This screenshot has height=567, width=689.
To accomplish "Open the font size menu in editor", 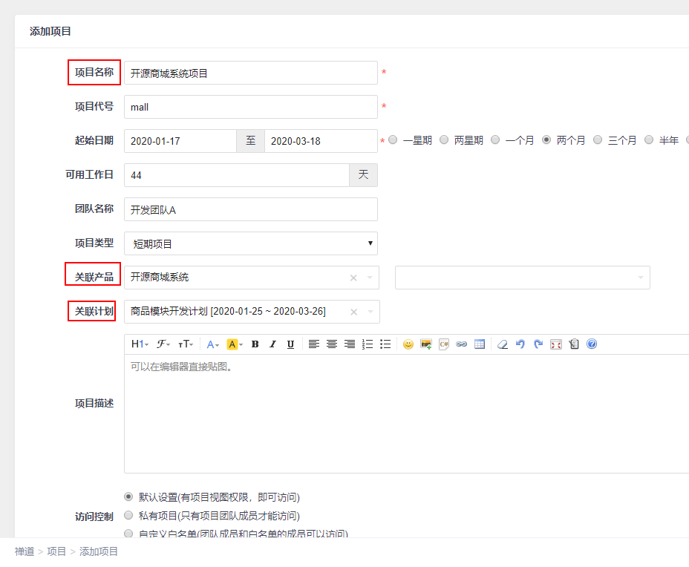I will pyautogui.click(x=186, y=344).
